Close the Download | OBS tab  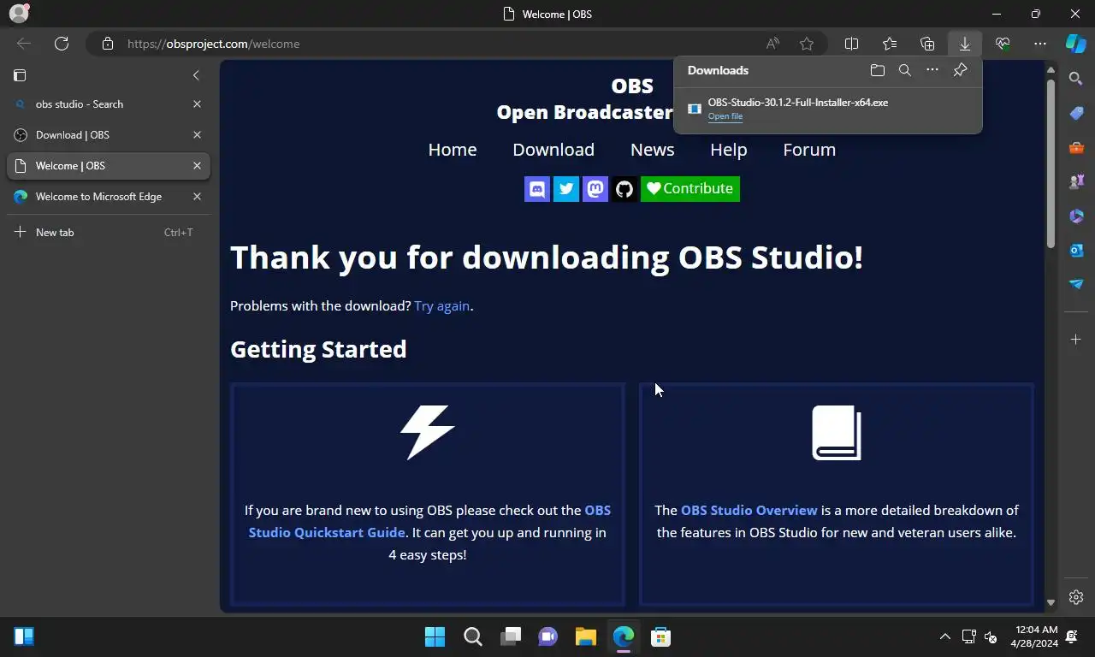[x=197, y=135]
